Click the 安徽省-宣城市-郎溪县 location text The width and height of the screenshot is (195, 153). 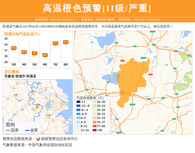[x=20, y=76]
